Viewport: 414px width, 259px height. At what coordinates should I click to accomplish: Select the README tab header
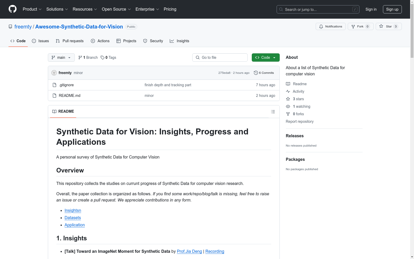pos(63,111)
